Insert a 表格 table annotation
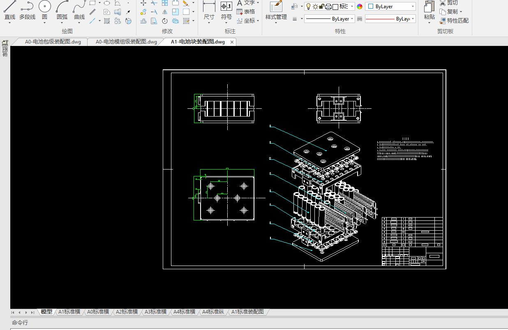The image size is (508, 330). 246,12
